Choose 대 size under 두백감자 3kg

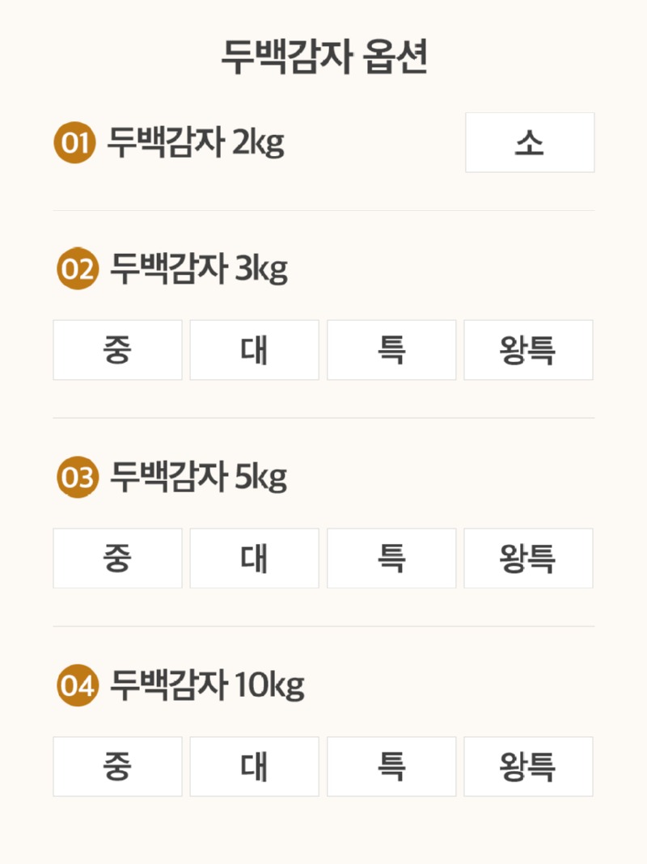pos(254,350)
